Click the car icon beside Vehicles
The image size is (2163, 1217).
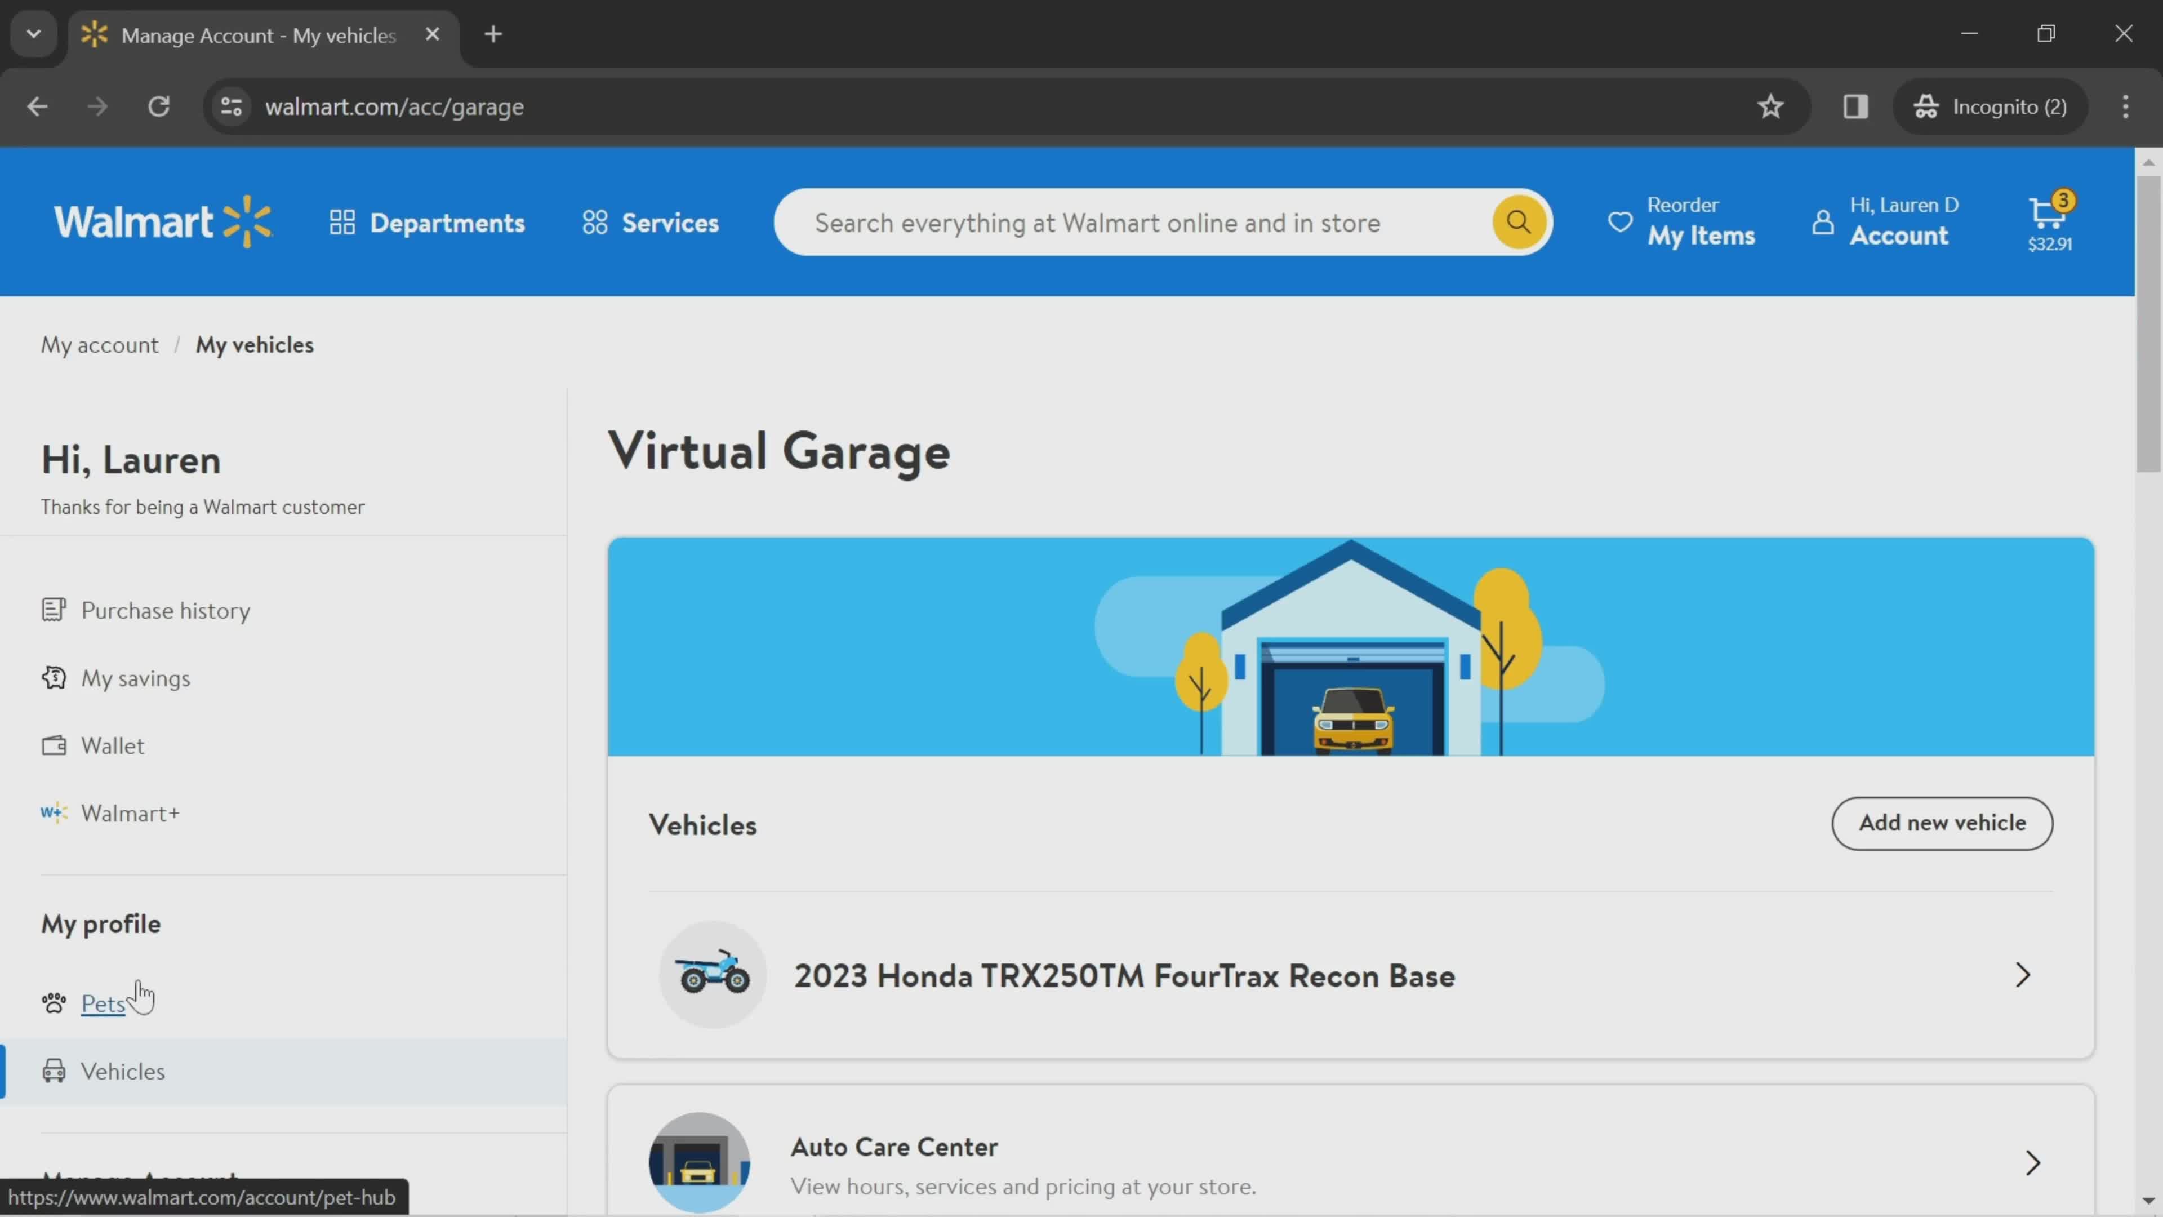pyautogui.click(x=54, y=1072)
